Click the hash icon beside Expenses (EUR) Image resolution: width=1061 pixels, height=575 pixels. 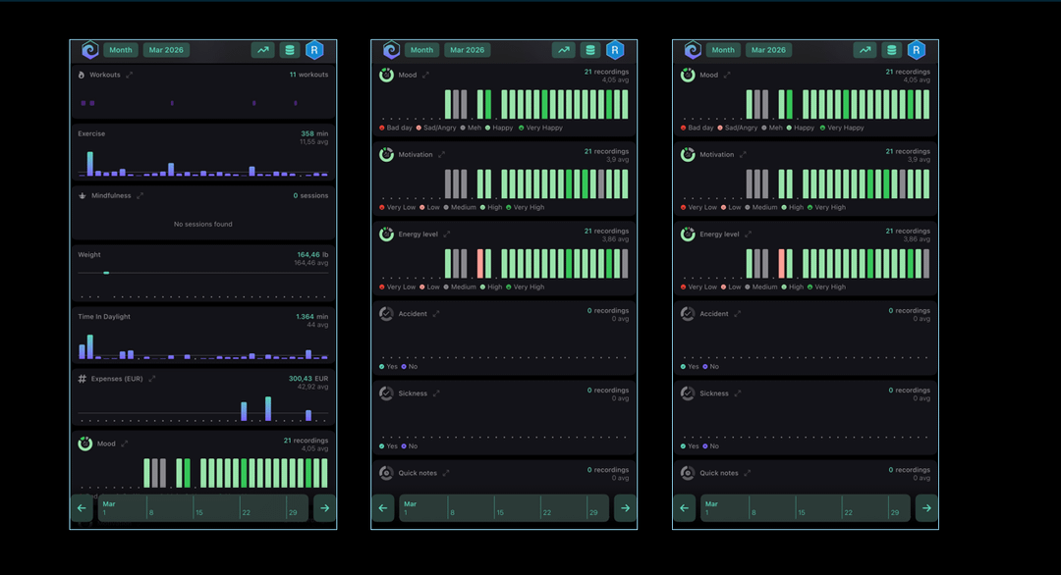coord(82,379)
